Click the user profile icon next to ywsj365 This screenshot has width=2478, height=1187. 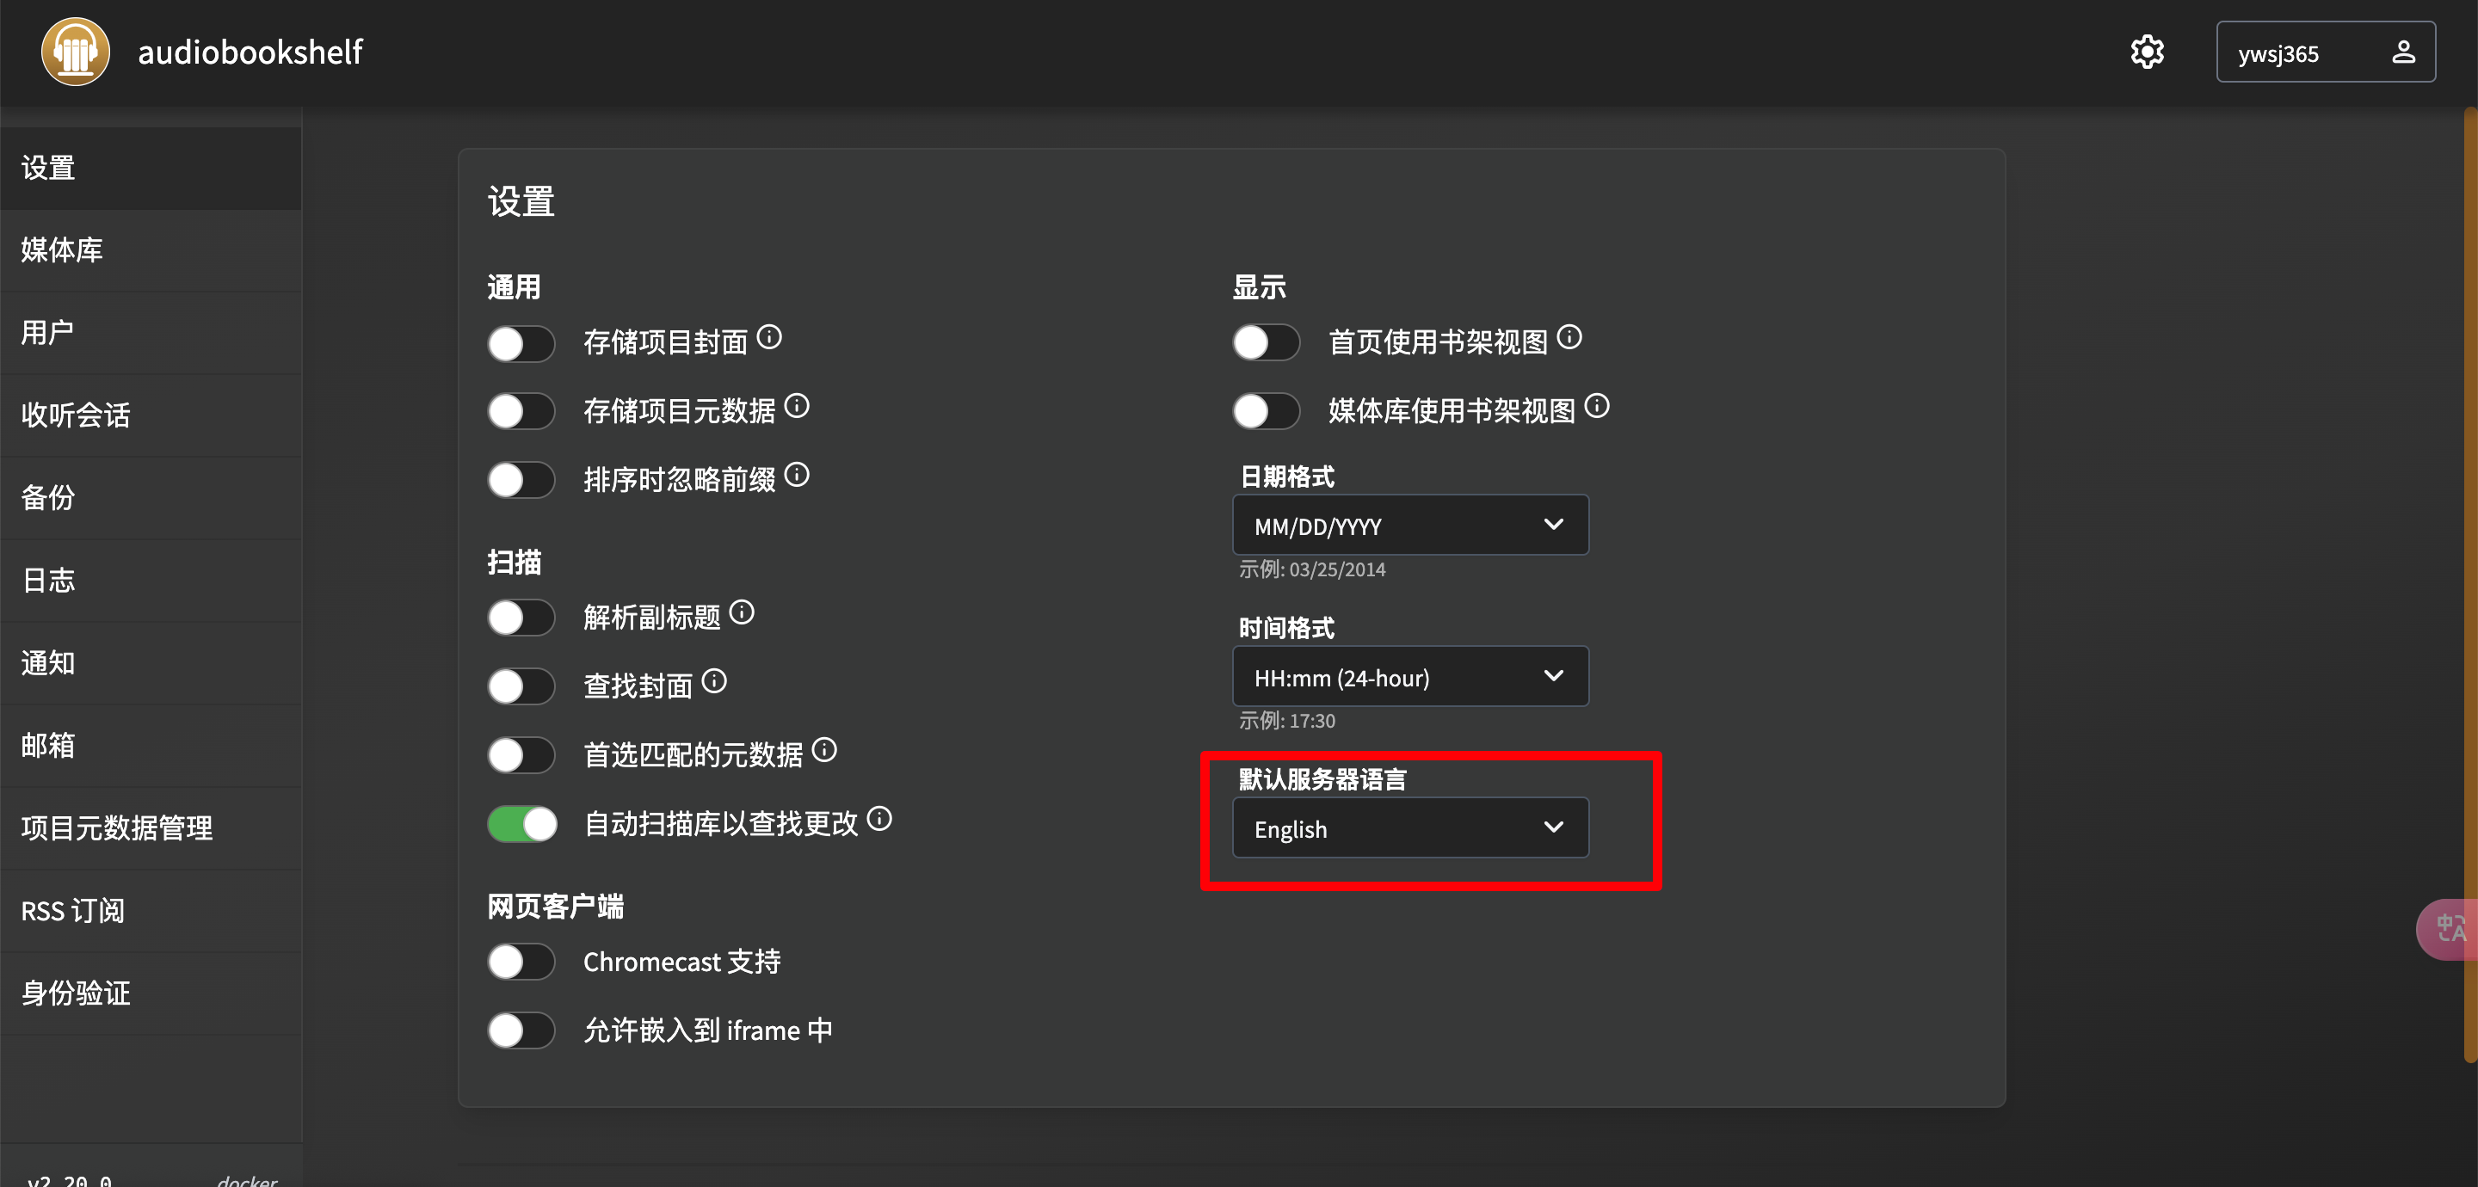tap(2402, 52)
